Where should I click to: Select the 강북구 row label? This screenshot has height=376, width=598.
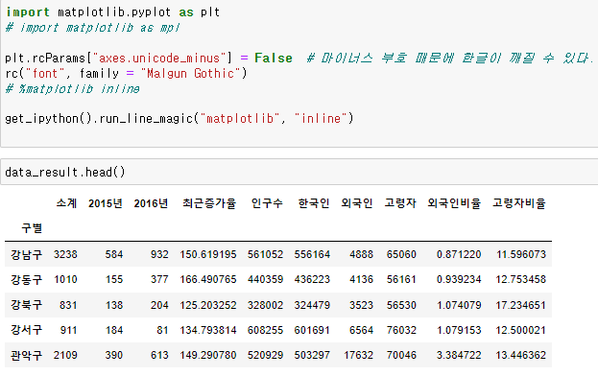pos(26,305)
